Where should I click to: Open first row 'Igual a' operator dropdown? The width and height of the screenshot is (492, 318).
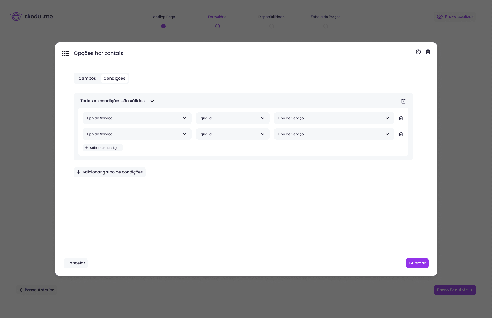(233, 118)
